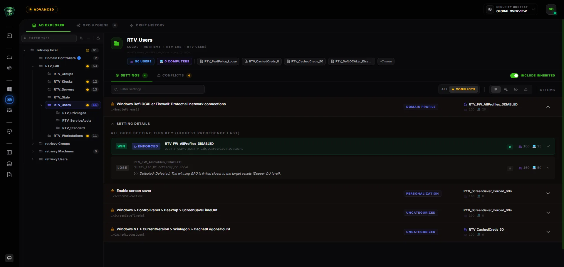The height and width of the screenshot is (267, 564).
Task: Expand Enable screen saver row
Action: [x=548, y=193]
